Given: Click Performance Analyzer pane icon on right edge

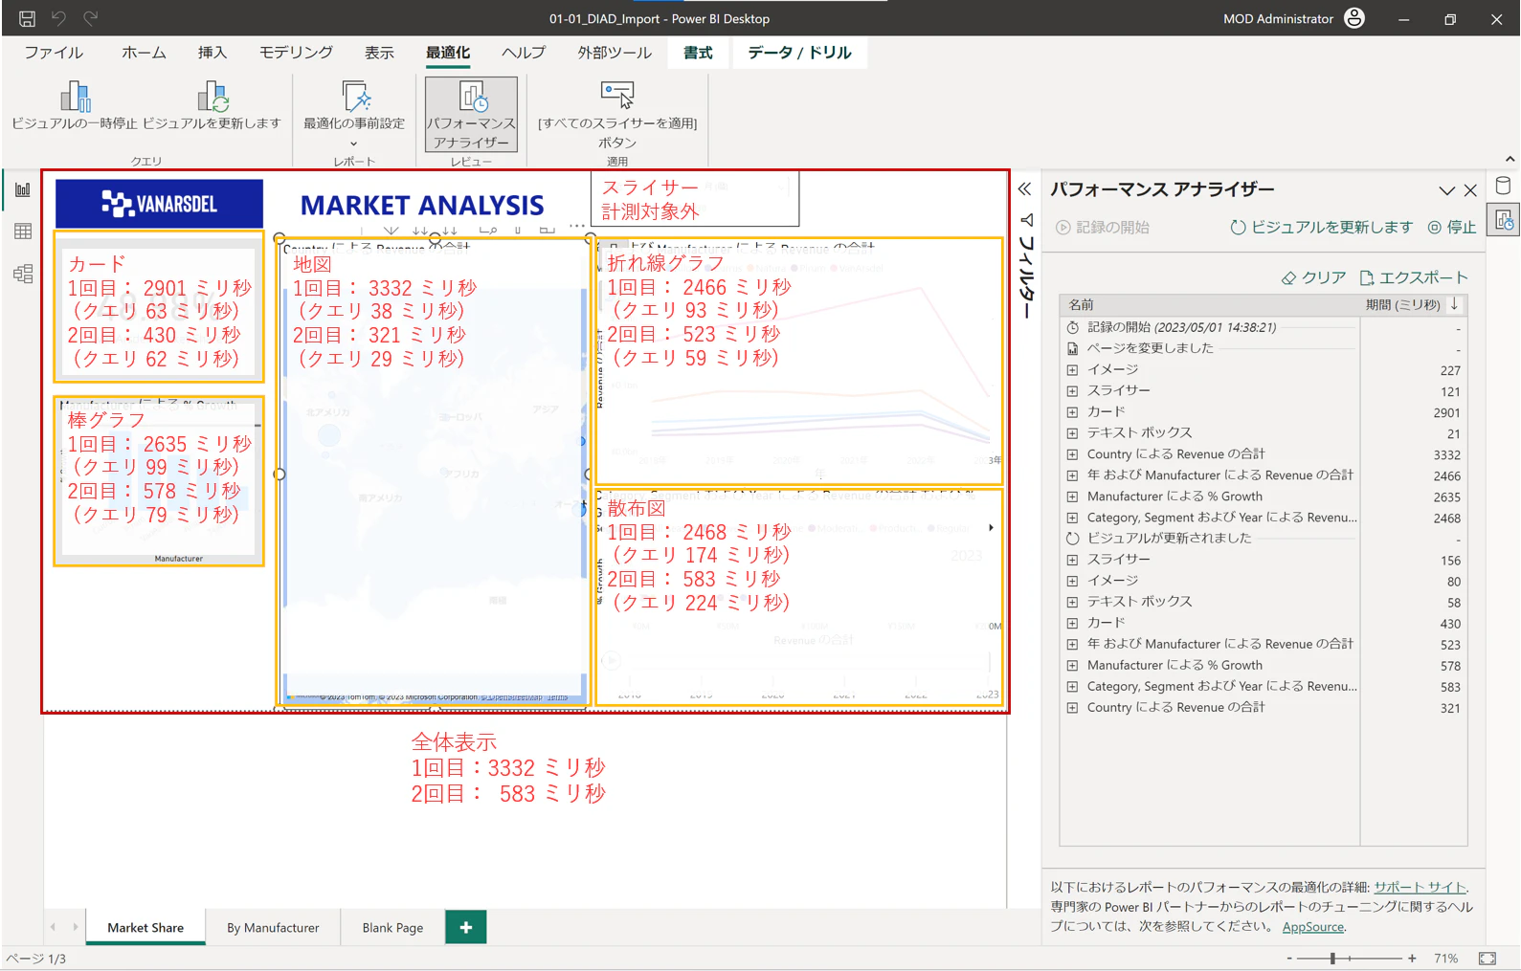Looking at the screenshot, I should tap(1504, 221).
